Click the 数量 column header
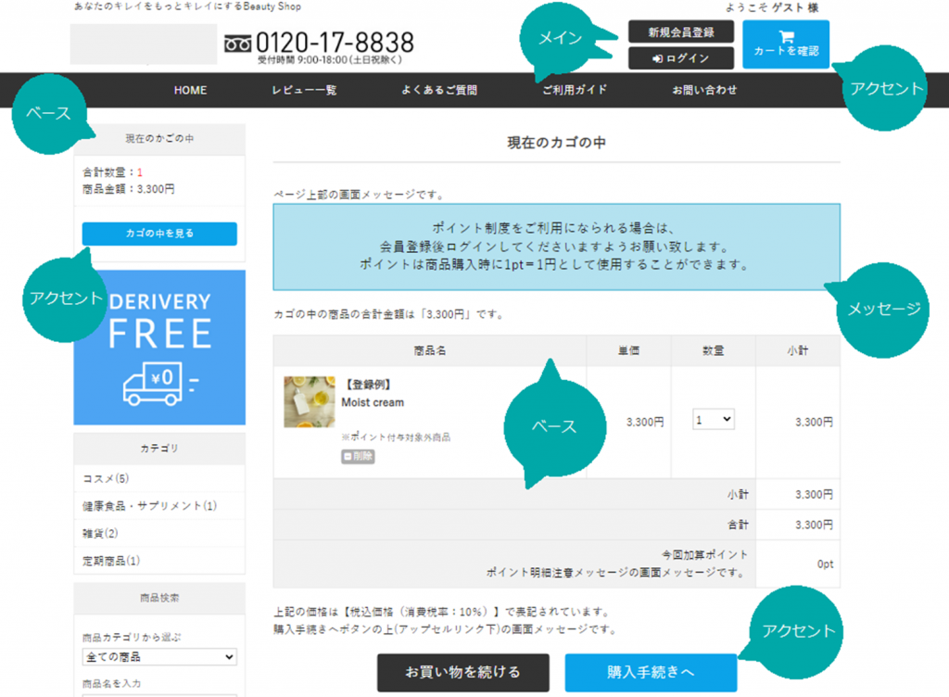 coord(713,350)
